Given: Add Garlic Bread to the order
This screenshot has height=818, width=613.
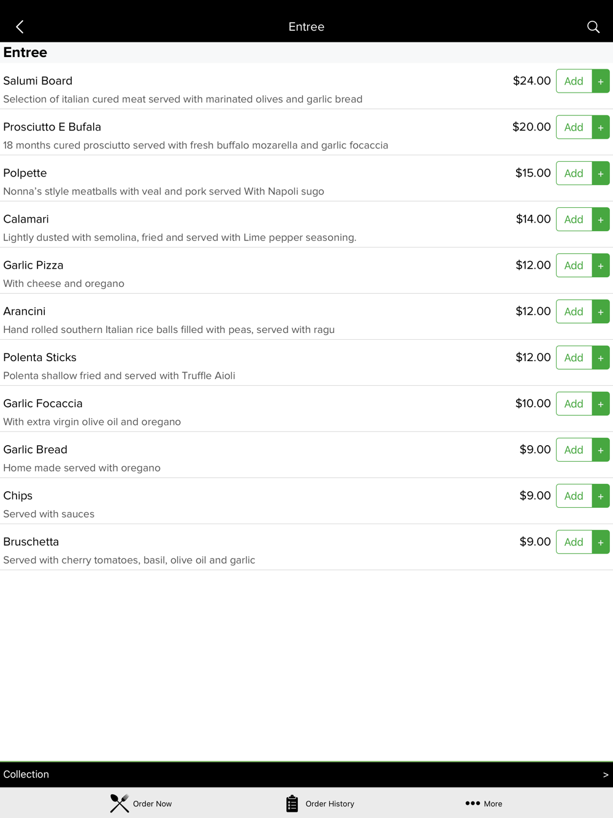Looking at the screenshot, I should [x=574, y=449].
